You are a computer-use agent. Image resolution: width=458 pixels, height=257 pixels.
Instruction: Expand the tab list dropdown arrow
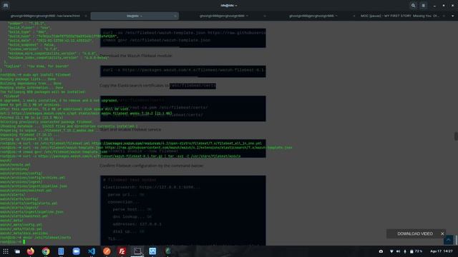[x=453, y=16]
